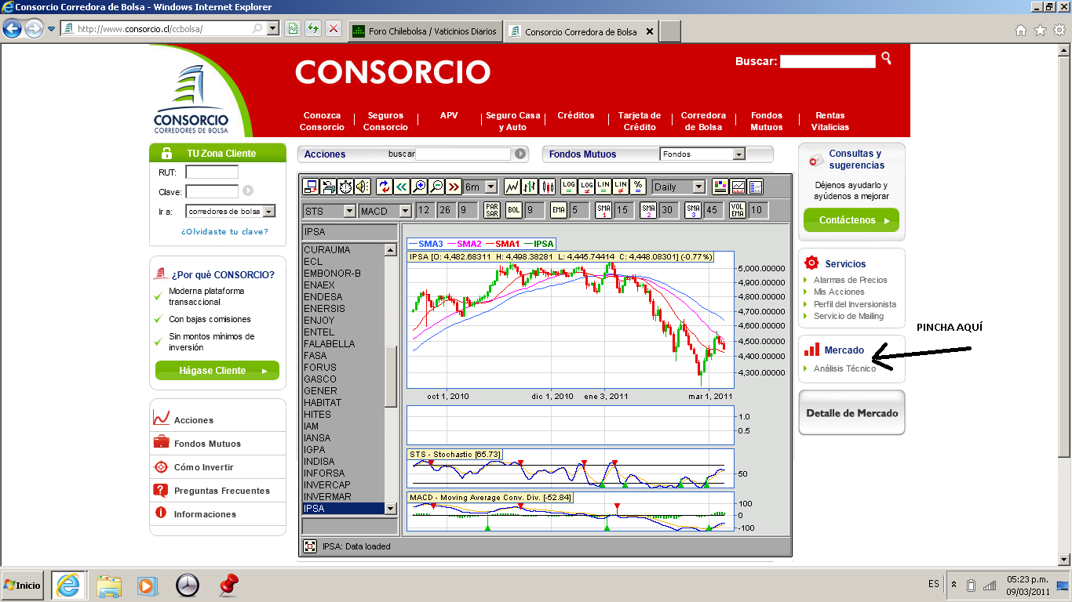Screen dimensions: 1072x602
Task: Open the 'Ir a' corredores de bolsa dropdown
Action: [x=231, y=212]
